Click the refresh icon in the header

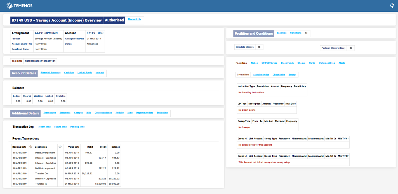392,6
